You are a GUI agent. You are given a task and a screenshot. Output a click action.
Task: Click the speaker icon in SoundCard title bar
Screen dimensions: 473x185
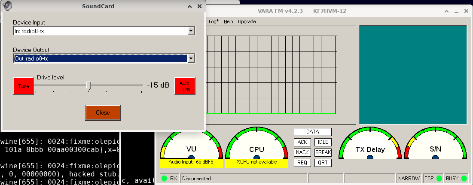point(7,6)
